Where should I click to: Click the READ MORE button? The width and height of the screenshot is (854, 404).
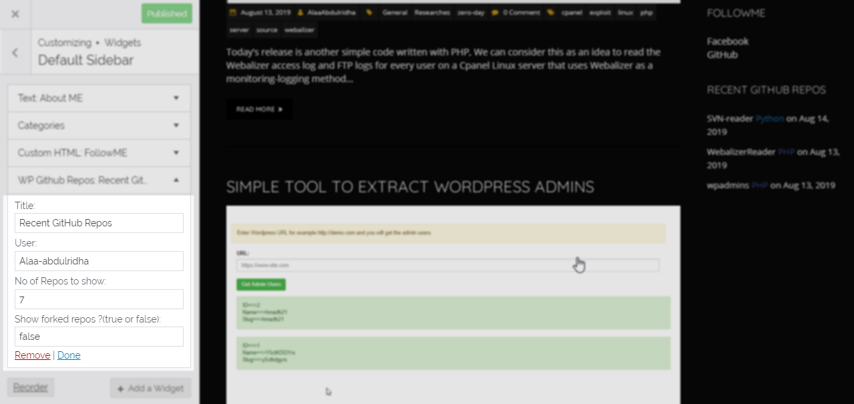tap(259, 109)
